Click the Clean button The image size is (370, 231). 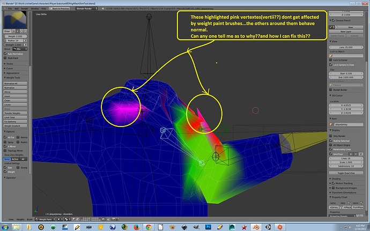(15, 101)
